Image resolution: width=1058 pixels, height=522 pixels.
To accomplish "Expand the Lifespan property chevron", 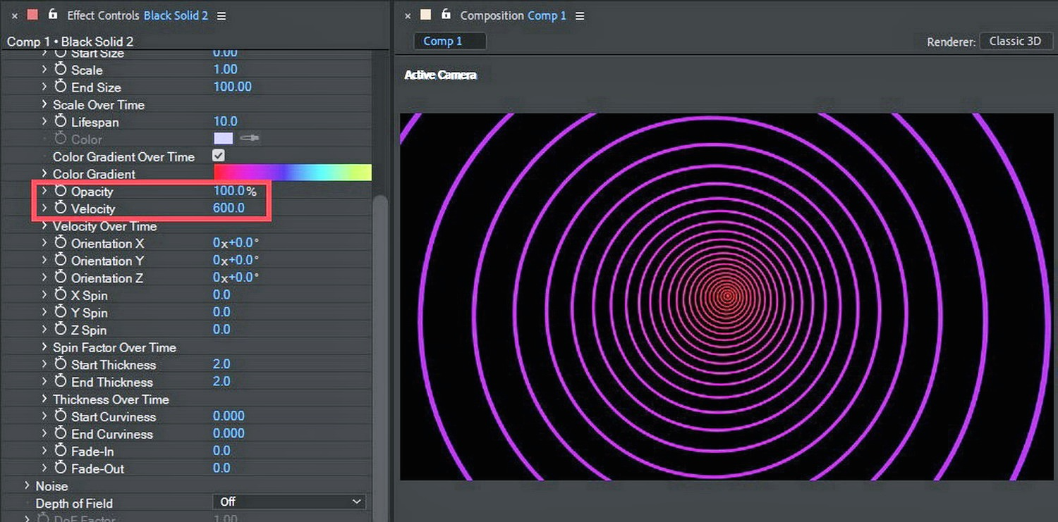I will pos(44,122).
